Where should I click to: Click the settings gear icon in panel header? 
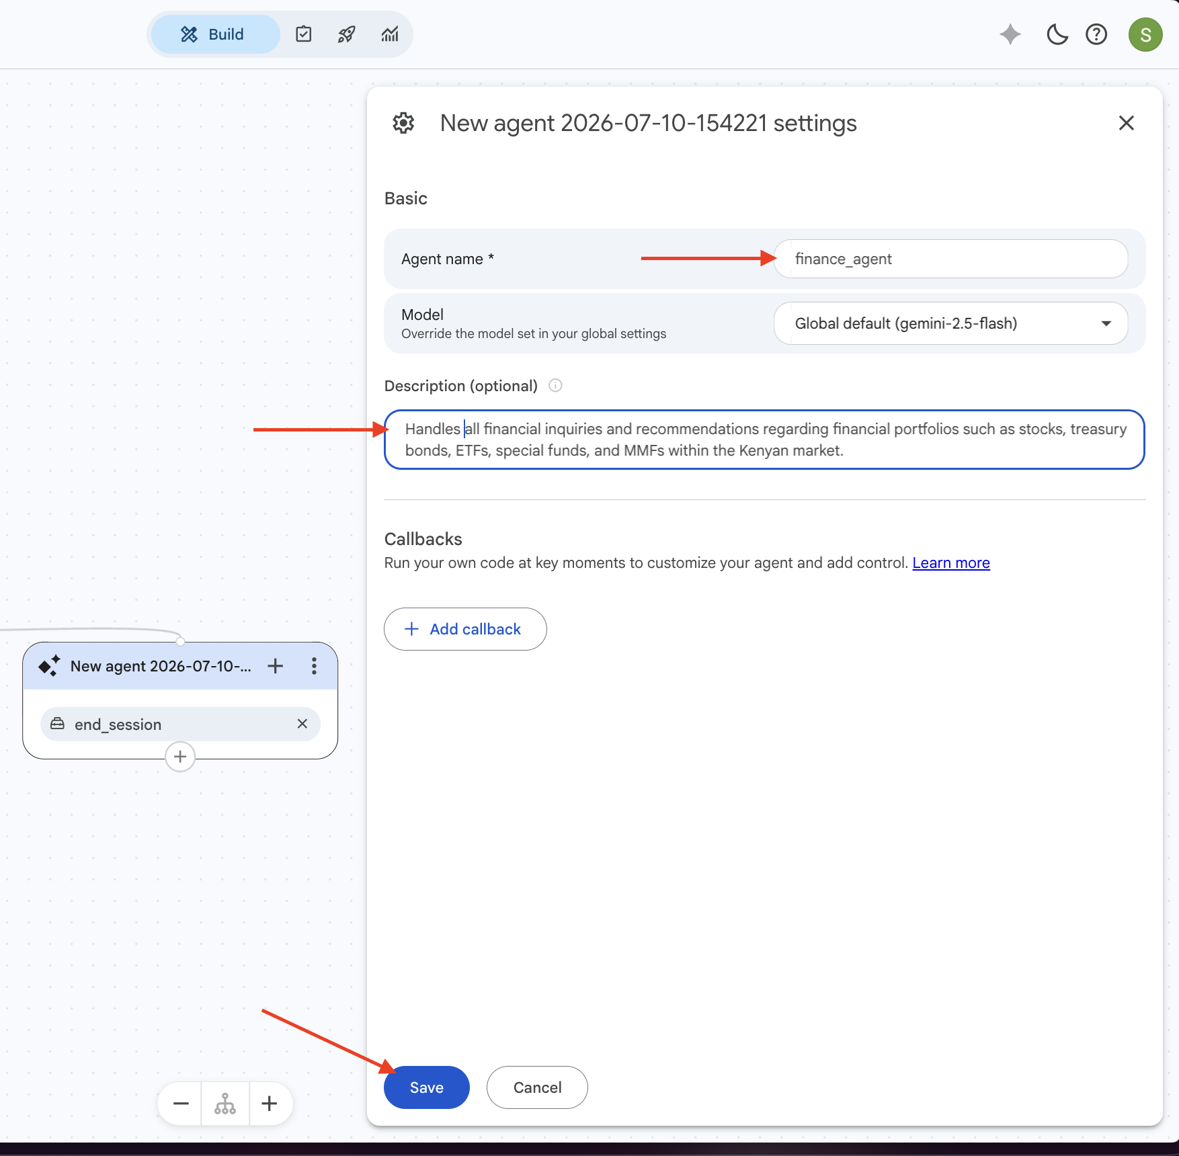[x=403, y=123]
